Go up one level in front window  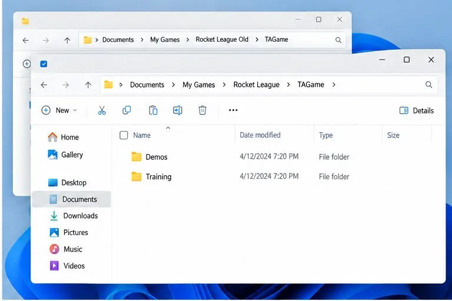point(88,85)
